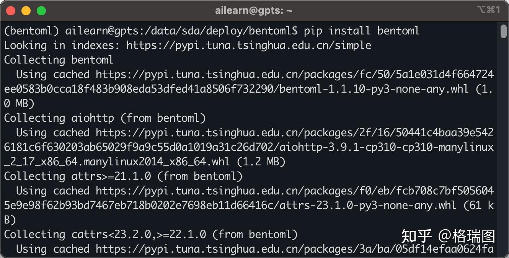Viewport: 509px width, 258px height.
Task: Click the attrs-23.1.0-py3-none-any.whl filename
Action: point(368,205)
